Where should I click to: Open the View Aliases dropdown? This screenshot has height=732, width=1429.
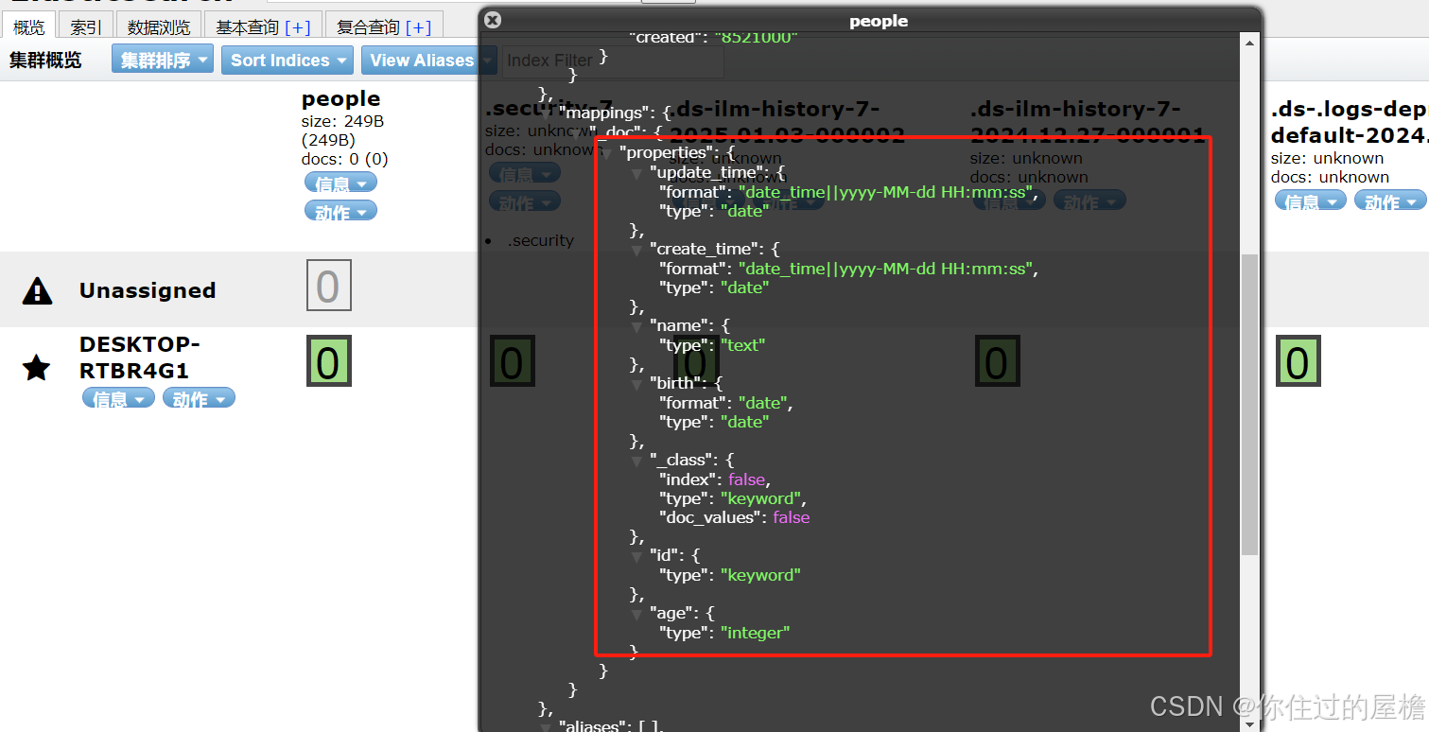pos(428,60)
